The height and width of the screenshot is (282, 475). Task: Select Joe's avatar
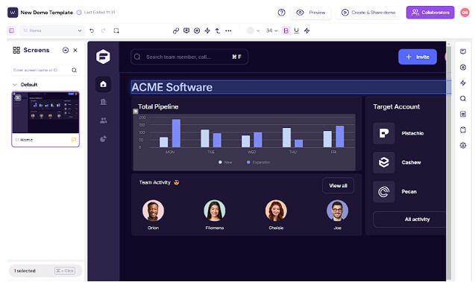click(337, 211)
